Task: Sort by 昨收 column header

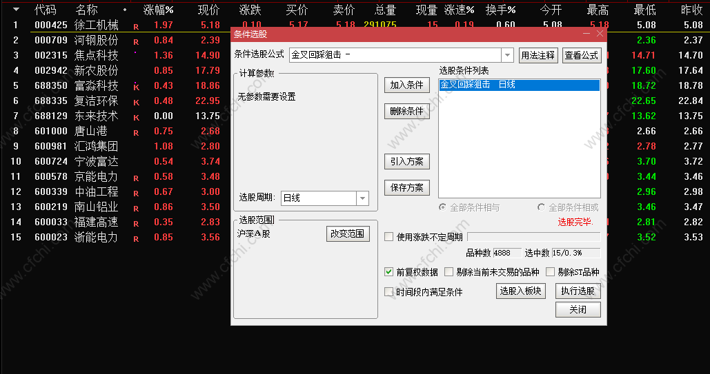Action: [x=692, y=10]
